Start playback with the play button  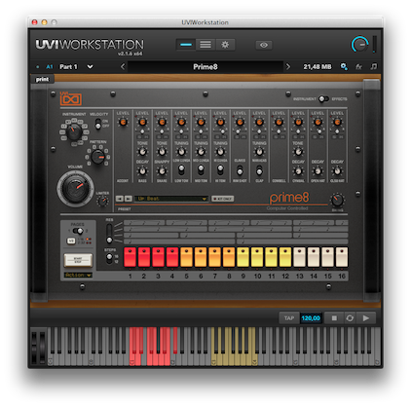[366, 318]
